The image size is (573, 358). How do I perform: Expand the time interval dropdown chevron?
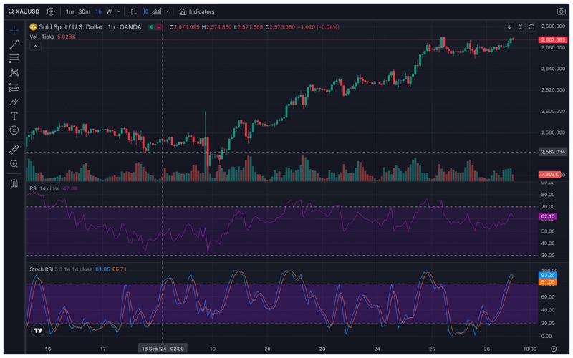pyautogui.click(x=118, y=11)
